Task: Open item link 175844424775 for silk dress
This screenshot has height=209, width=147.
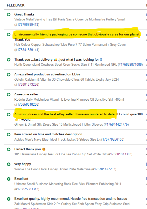Action: pyautogui.click(x=117, y=125)
